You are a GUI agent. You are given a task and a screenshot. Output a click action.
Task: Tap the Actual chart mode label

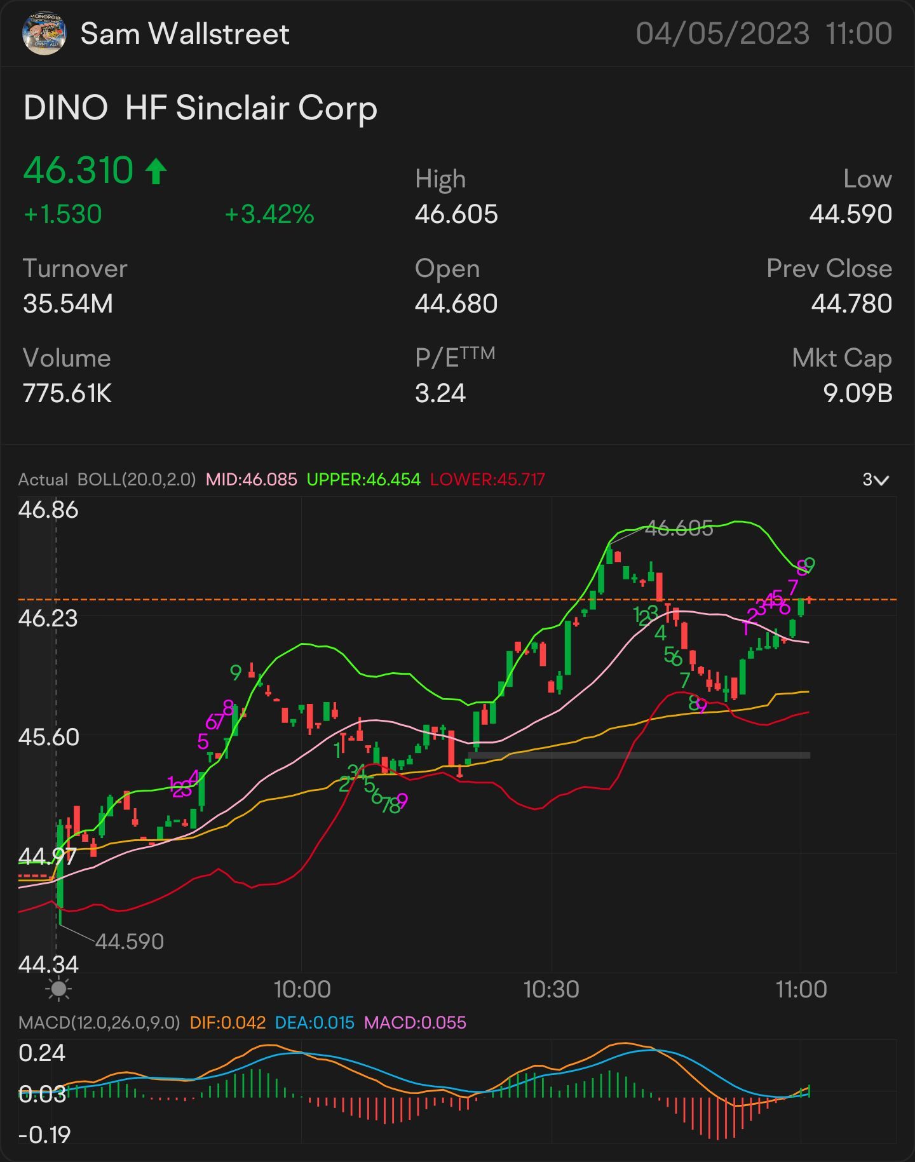click(43, 480)
